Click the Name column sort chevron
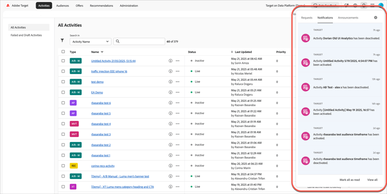This screenshot has height=194, width=387. click(x=102, y=52)
